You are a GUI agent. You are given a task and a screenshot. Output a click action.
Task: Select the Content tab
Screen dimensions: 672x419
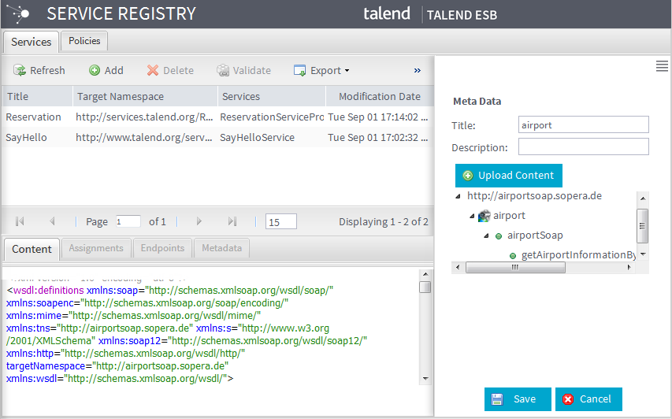click(x=32, y=248)
